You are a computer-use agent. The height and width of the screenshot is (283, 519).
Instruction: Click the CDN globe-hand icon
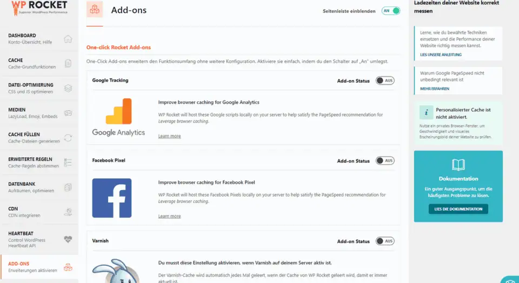pos(68,212)
